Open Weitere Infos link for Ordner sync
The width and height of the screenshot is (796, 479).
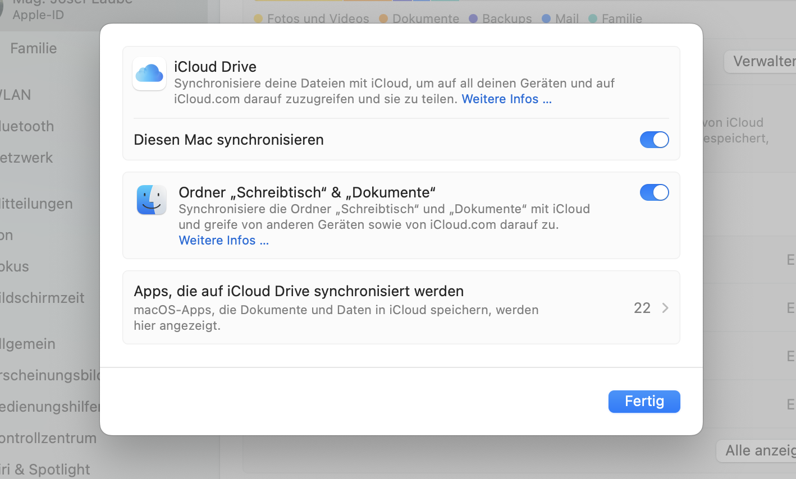223,241
